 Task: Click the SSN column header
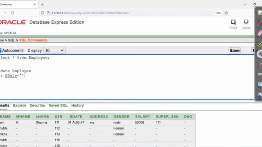click(x=59, y=116)
